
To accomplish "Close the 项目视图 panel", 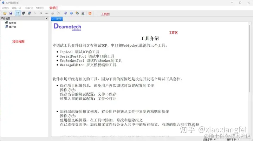I will click(x=47, y=18).
